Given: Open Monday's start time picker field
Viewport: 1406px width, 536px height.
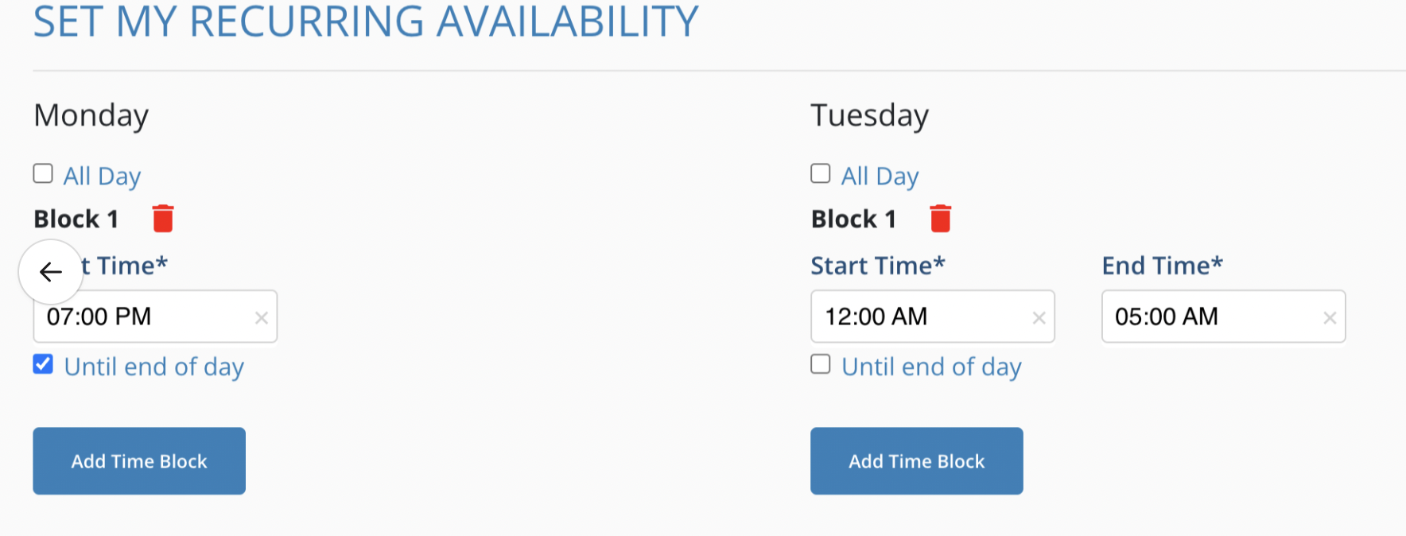Looking at the screenshot, I should [143, 317].
